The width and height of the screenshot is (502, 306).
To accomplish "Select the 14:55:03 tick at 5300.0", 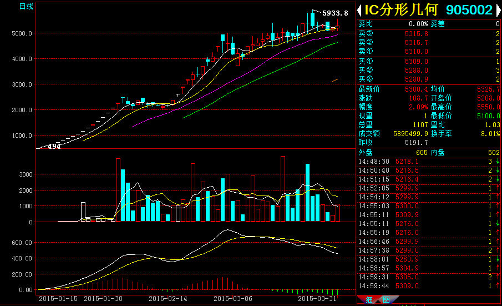I will point(429,206).
